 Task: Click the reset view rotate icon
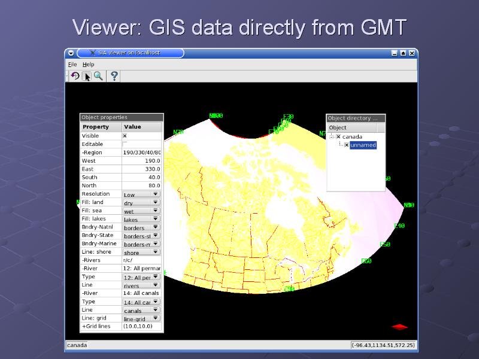(x=75, y=76)
